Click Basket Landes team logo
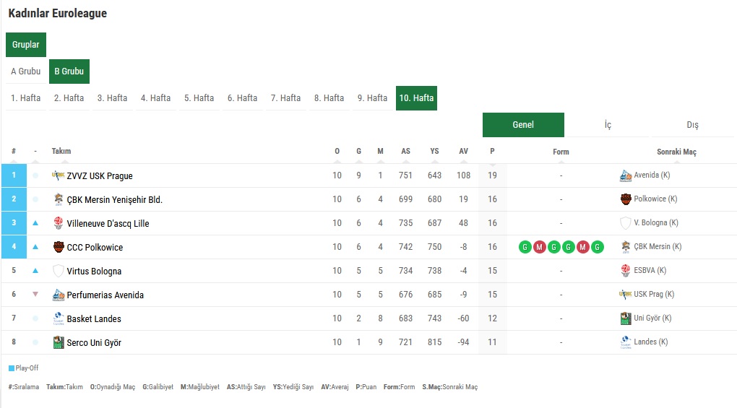Image resolution: width=737 pixels, height=408 pixels. 59,318
